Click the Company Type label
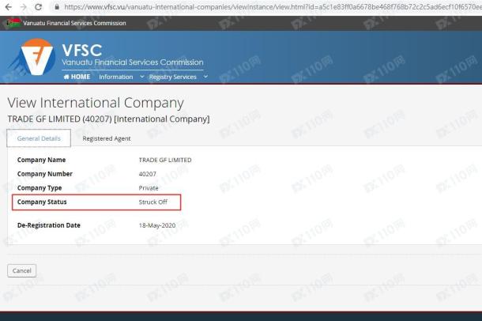Screen dimensions: 482x321 40,188
